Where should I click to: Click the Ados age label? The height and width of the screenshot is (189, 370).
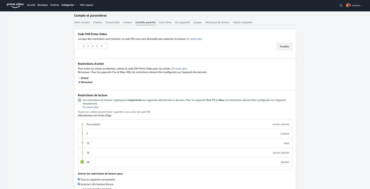click(286, 143)
